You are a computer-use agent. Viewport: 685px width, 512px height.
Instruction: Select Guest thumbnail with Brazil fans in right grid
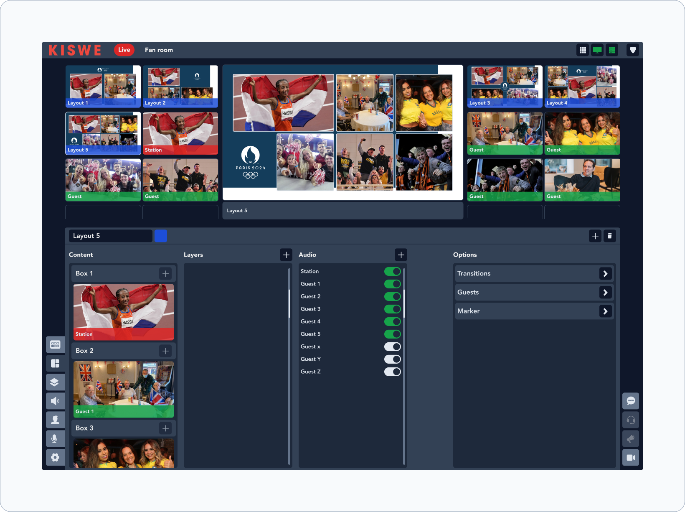tap(582, 133)
